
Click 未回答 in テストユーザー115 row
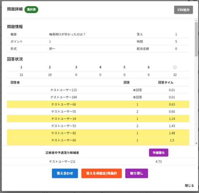[x=137, y=90]
